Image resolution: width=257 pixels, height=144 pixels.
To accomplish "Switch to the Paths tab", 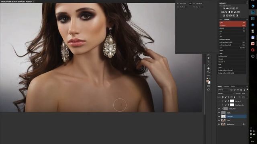I will 233,86.
